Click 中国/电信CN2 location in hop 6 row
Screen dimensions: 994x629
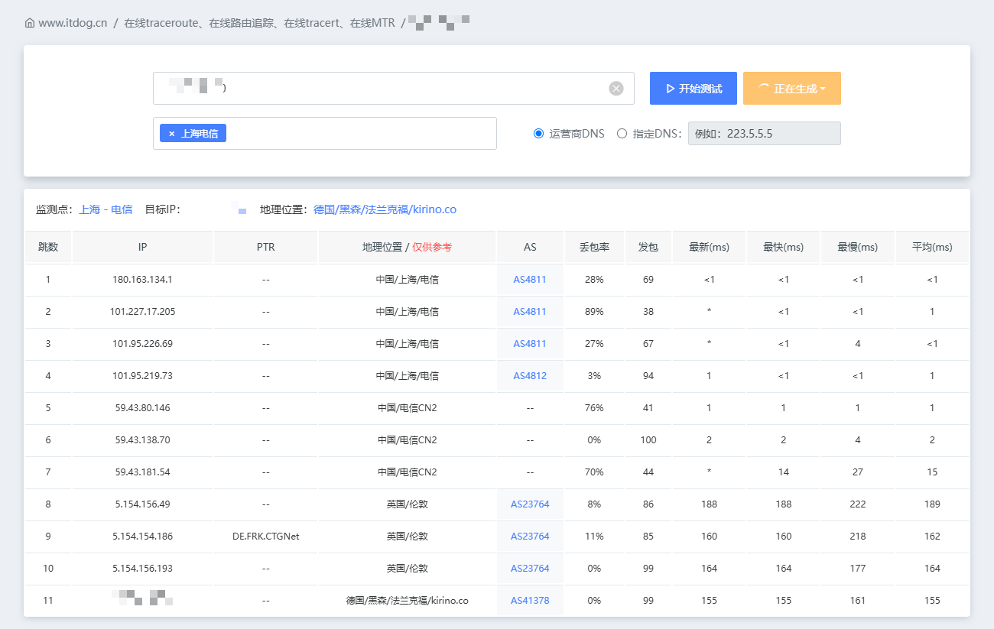[407, 440]
